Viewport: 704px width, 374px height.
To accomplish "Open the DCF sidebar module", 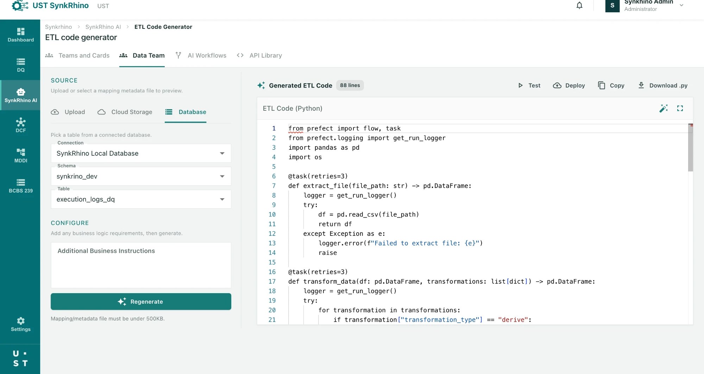I will pyautogui.click(x=20, y=125).
